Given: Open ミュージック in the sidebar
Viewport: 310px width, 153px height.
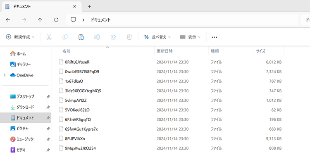Looking at the screenshot, I should (22, 139).
